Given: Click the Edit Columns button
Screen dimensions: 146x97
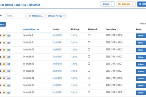Looking at the screenshot, I should (36, 16).
